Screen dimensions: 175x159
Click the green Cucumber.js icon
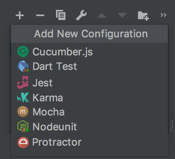(x=23, y=52)
